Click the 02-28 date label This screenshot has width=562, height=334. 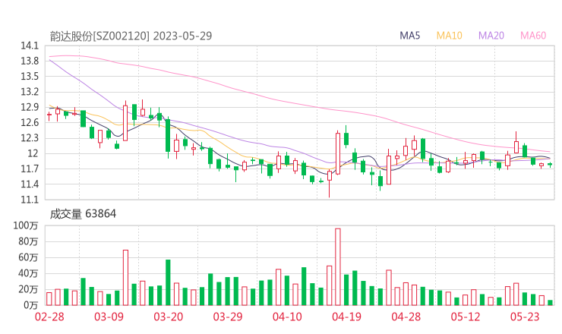[49, 317]
